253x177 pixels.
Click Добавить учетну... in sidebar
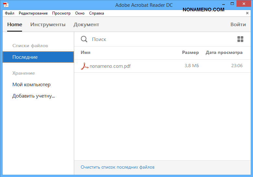(33, 96)
